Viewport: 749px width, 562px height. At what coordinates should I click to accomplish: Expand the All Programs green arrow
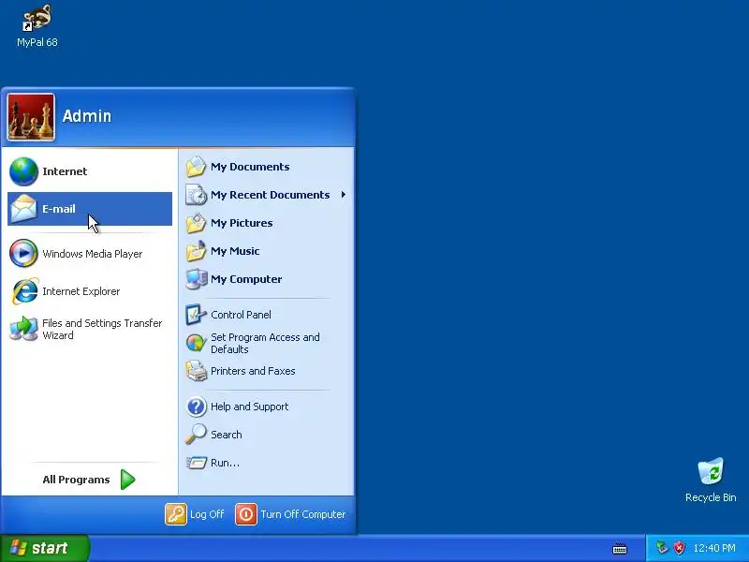click(x=127, y=480)
